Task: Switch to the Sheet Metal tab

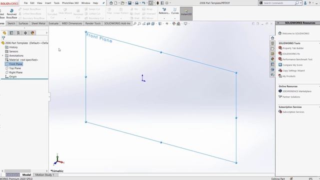Action: point(38,23)
